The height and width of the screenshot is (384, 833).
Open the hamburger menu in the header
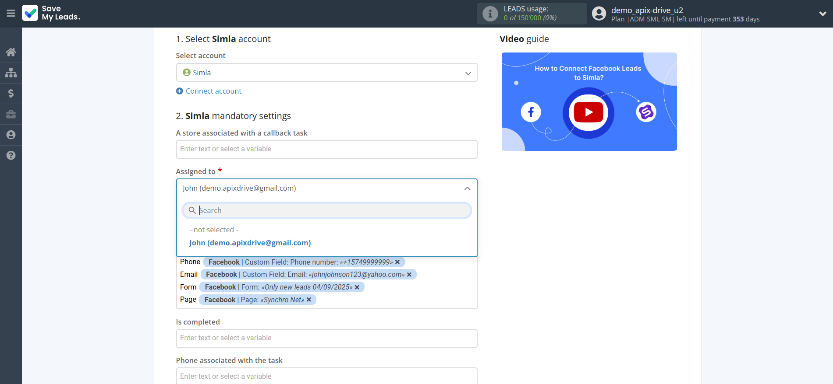[11, 14]
